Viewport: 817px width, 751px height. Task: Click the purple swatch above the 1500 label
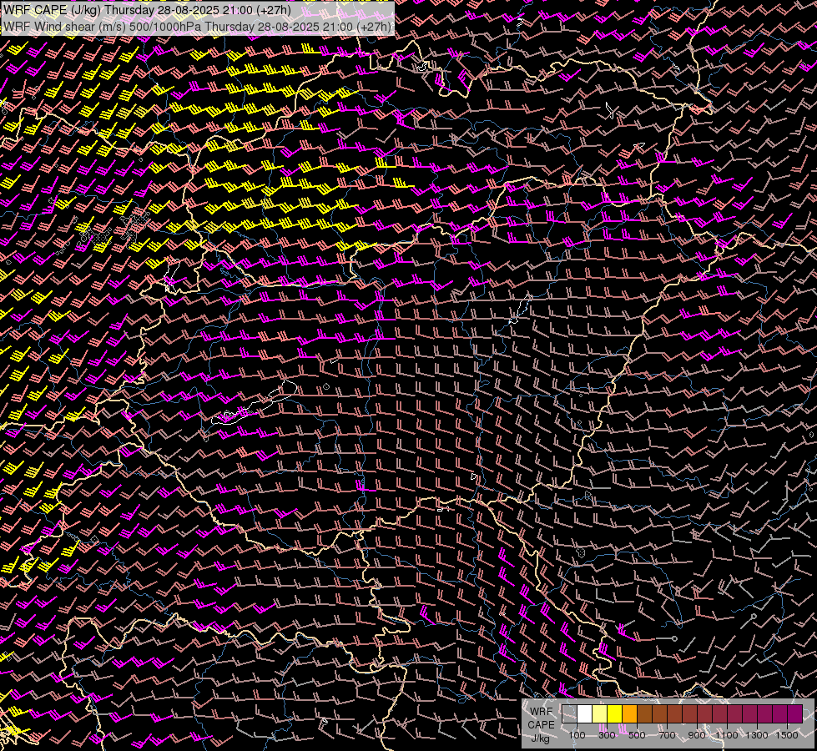pyautogui.click(x=794, y=714)
